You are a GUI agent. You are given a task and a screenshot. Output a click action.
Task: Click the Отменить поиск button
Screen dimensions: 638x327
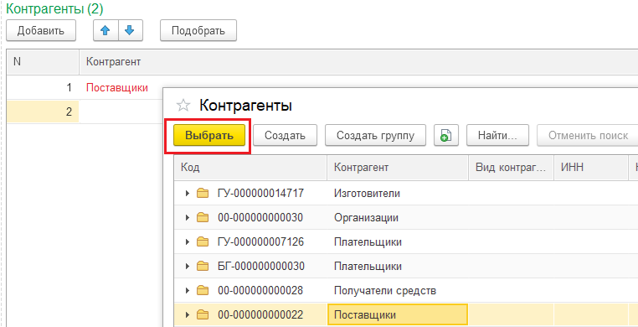tap(588, 135)
